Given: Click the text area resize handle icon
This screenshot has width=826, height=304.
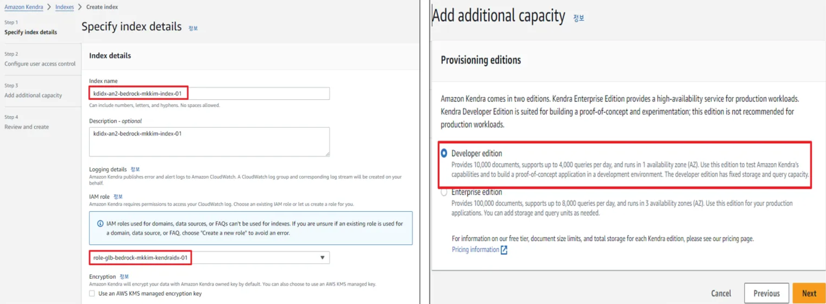Looking at the screenshot, I should pos(327,154).
